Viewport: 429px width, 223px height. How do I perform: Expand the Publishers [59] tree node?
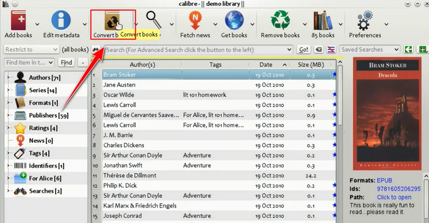(8, 115)
